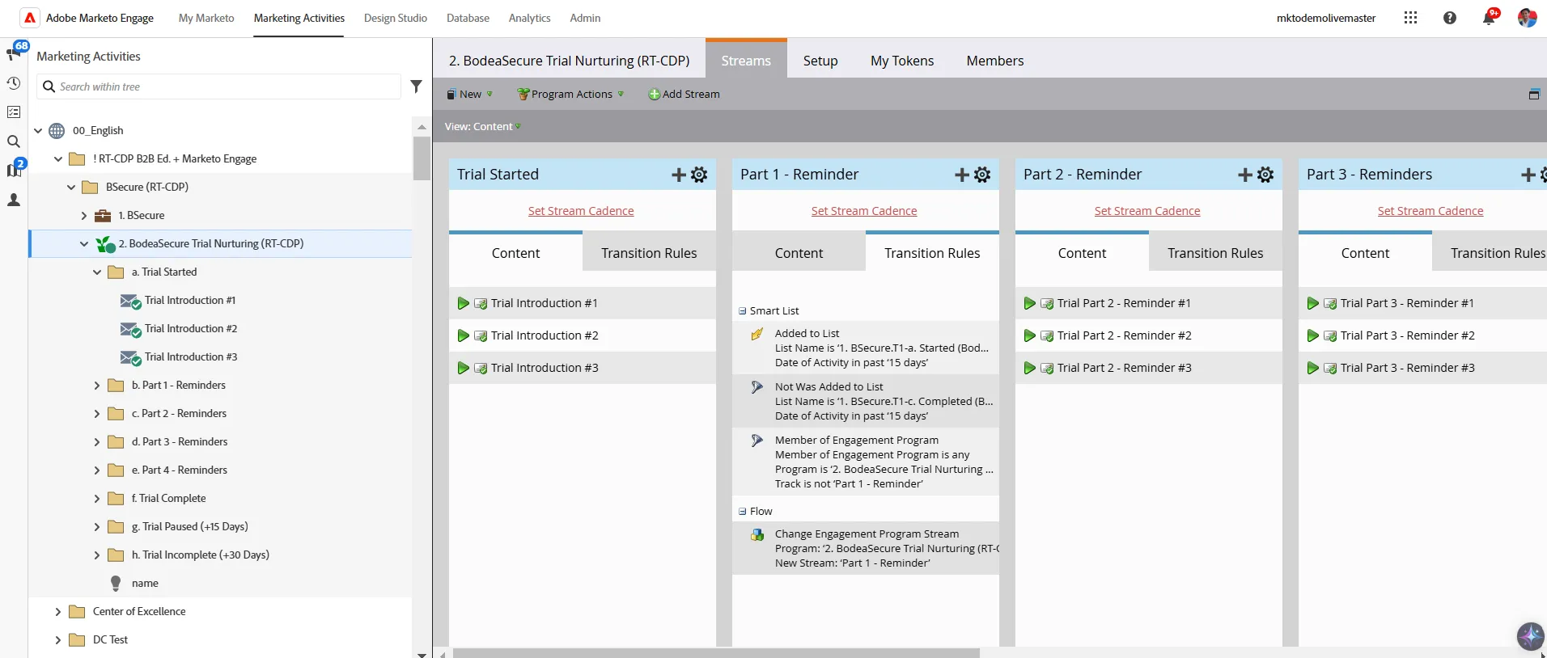Expand the 1. BSecure program
Image resolution: width=1547 pixels, height=658 pixels.
click(84, 216)
